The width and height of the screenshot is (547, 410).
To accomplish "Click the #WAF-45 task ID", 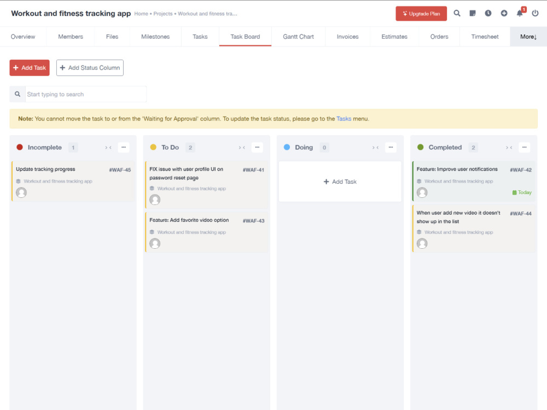I will pos(120,170).
